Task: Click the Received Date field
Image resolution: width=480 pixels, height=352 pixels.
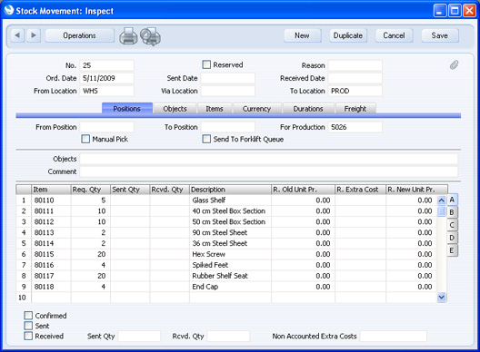Action: pyautogui.click(x=355, y=78)
